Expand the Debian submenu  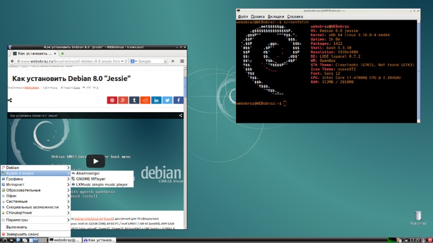point(35,168)
